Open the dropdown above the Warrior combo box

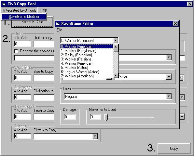coord(169,57)
